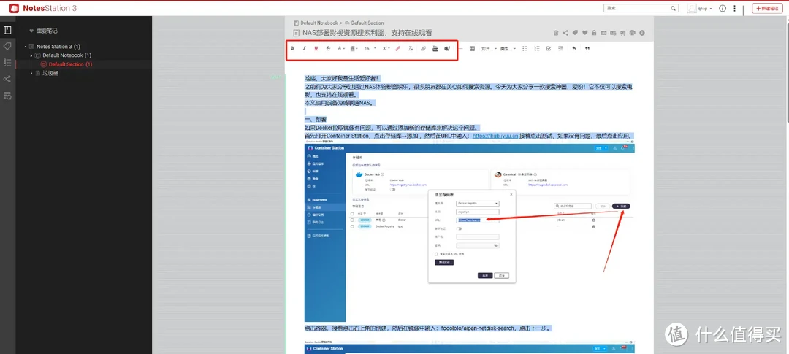Viewport: 789px width, 354px height.
Task: Open the text background color dropdown
Action: point(354,48)
